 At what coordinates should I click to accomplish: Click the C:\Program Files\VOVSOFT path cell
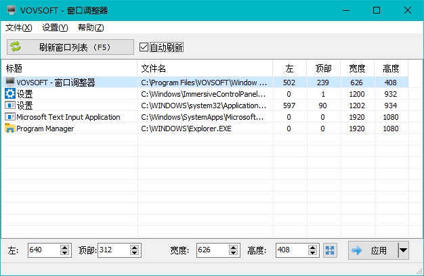pyautogui.click(x=205, y=83)
